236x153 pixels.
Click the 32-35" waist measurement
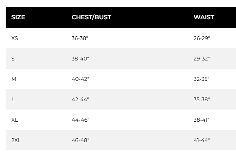coord(202,79)
